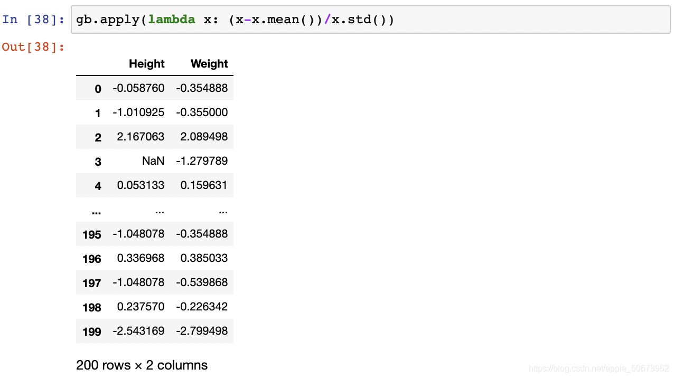This screenshot has height=378, width=674.
Task: Click Weight value -0.355000
Action: 202,112
